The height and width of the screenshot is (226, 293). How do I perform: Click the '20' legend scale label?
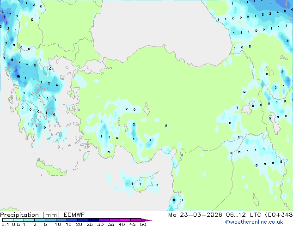coord(79,224)
